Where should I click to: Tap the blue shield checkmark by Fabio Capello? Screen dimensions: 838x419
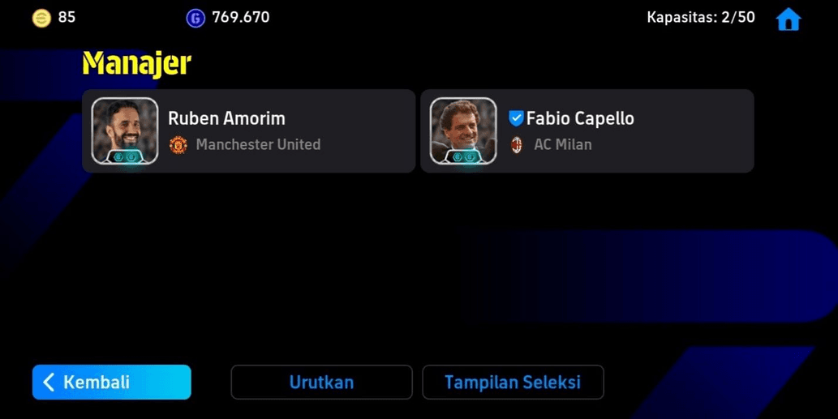[516, 118]
